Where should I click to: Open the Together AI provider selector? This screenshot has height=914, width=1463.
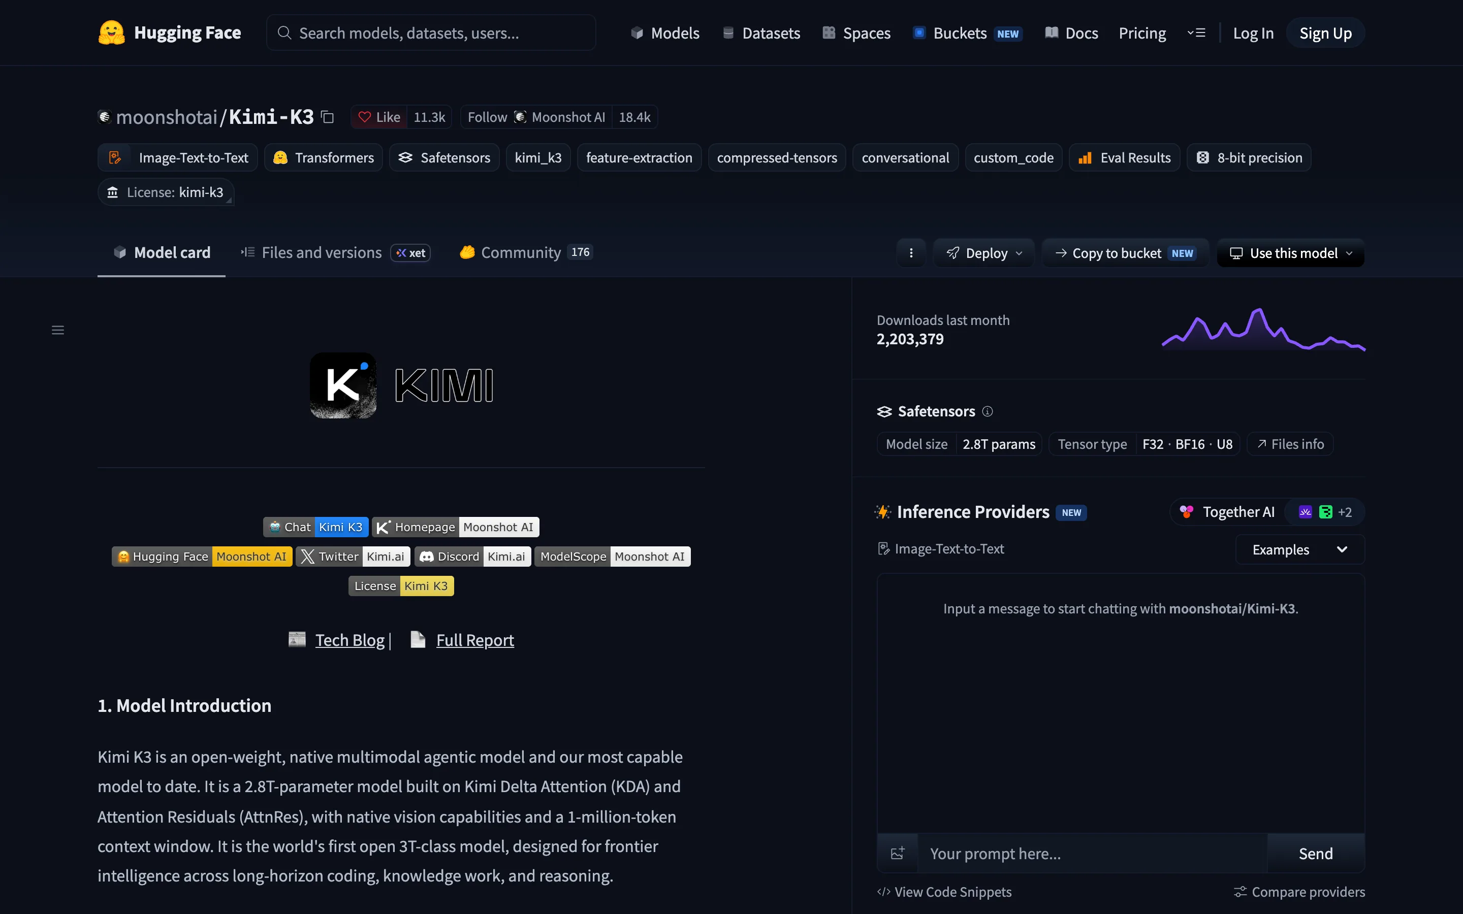[x=1267, y=512]
